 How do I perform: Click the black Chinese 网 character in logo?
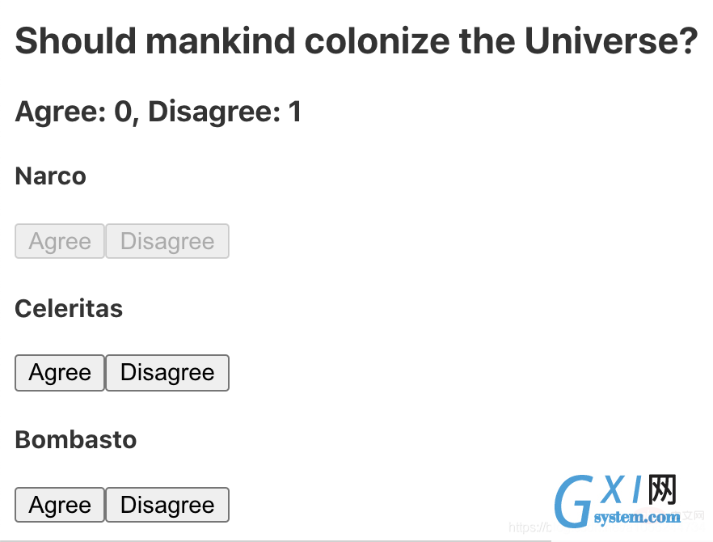(663, 489)
